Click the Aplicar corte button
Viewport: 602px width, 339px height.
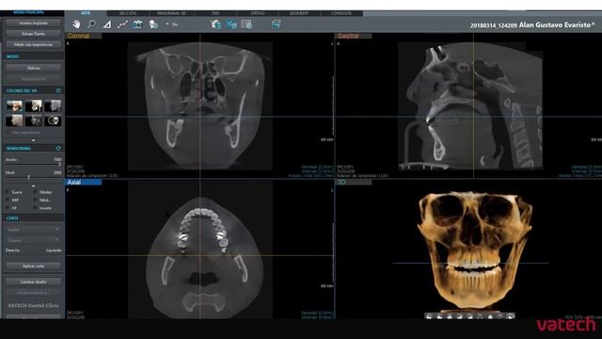[34, 266]
